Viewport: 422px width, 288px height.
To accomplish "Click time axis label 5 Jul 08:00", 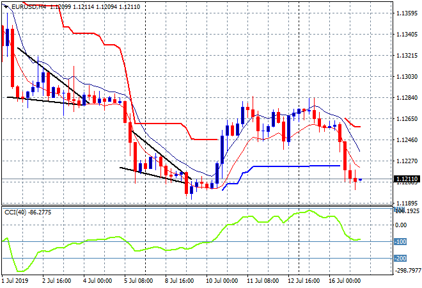I will click(139, 281).
